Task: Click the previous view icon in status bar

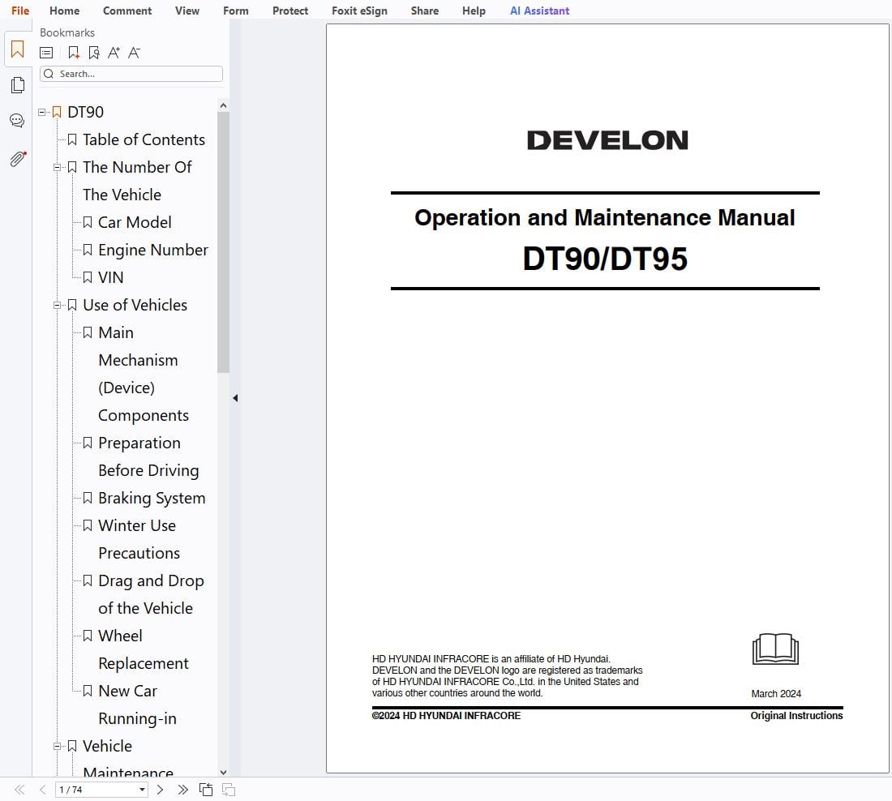Action: coord(206,790)
